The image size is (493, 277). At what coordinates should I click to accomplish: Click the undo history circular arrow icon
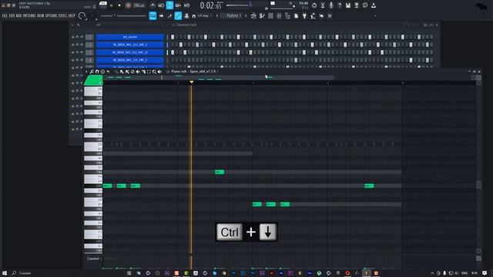pyautogui.click(x=314, y=5)
